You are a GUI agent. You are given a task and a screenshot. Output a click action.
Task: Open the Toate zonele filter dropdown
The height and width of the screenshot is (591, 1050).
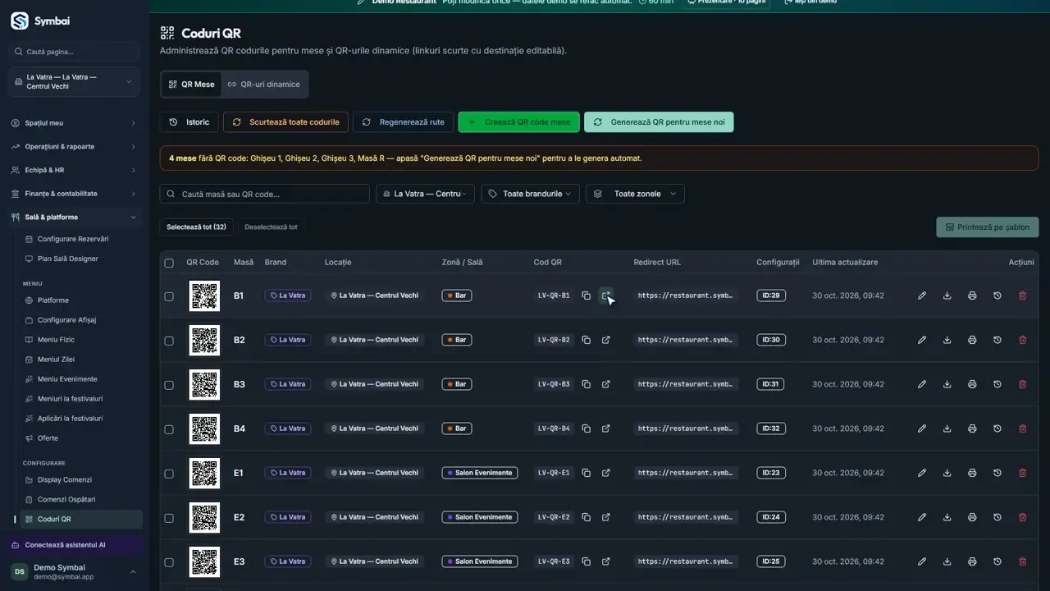(x=636, y=194)
